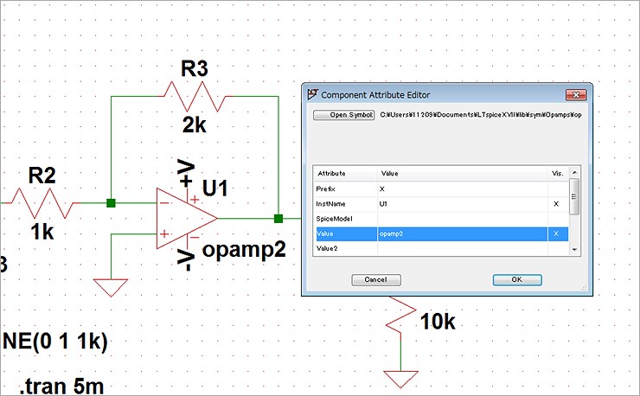Click the LTspice icon in the dialog title bar

[x=312, y=94]
